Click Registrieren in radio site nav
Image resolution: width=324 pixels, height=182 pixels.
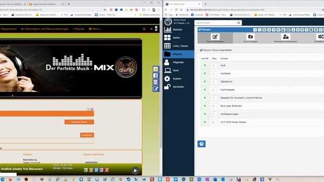[x=9, y=29]
